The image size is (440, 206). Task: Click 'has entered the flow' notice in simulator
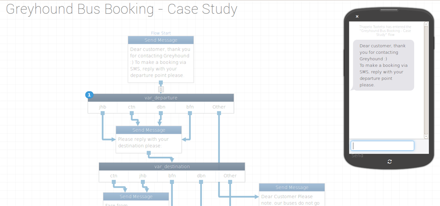tap(385, 30)
